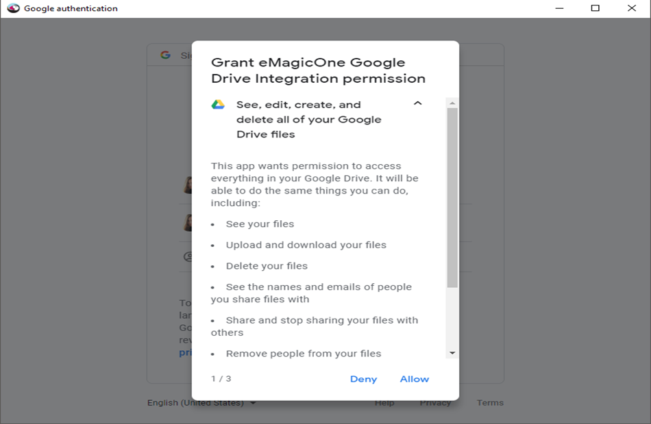This screenshot has height=424, width=651.
Task: Click the 'Share and stop sharing your files' item
Action: 315,326
